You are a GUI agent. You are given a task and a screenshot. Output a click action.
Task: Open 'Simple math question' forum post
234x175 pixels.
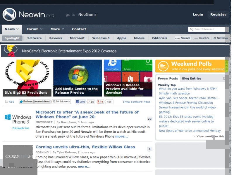[174, 93]
